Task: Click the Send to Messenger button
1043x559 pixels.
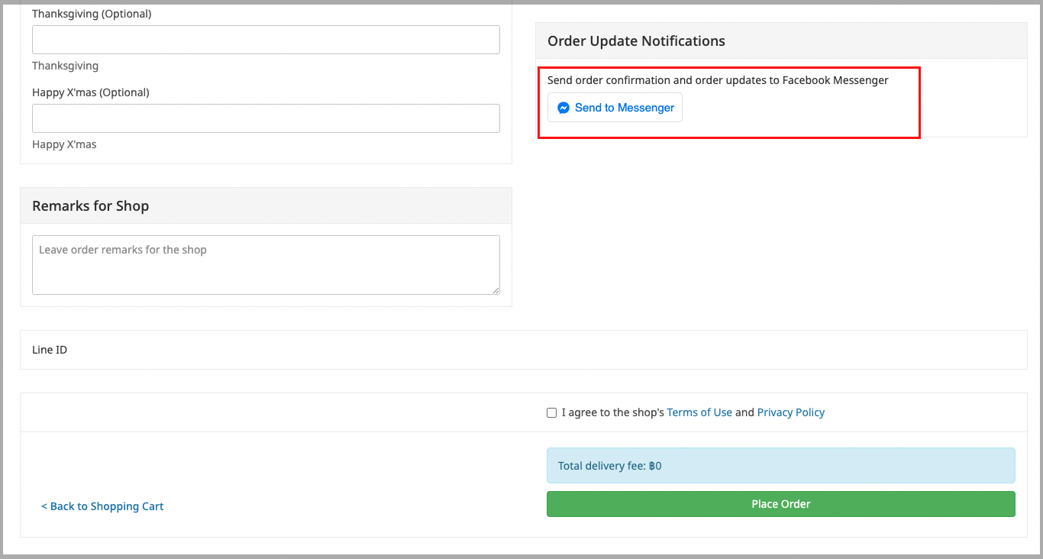Action: 615,108
